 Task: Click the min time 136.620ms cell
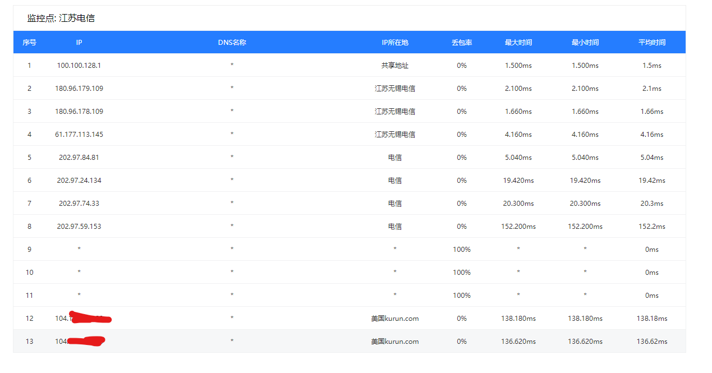coord(585,342)
